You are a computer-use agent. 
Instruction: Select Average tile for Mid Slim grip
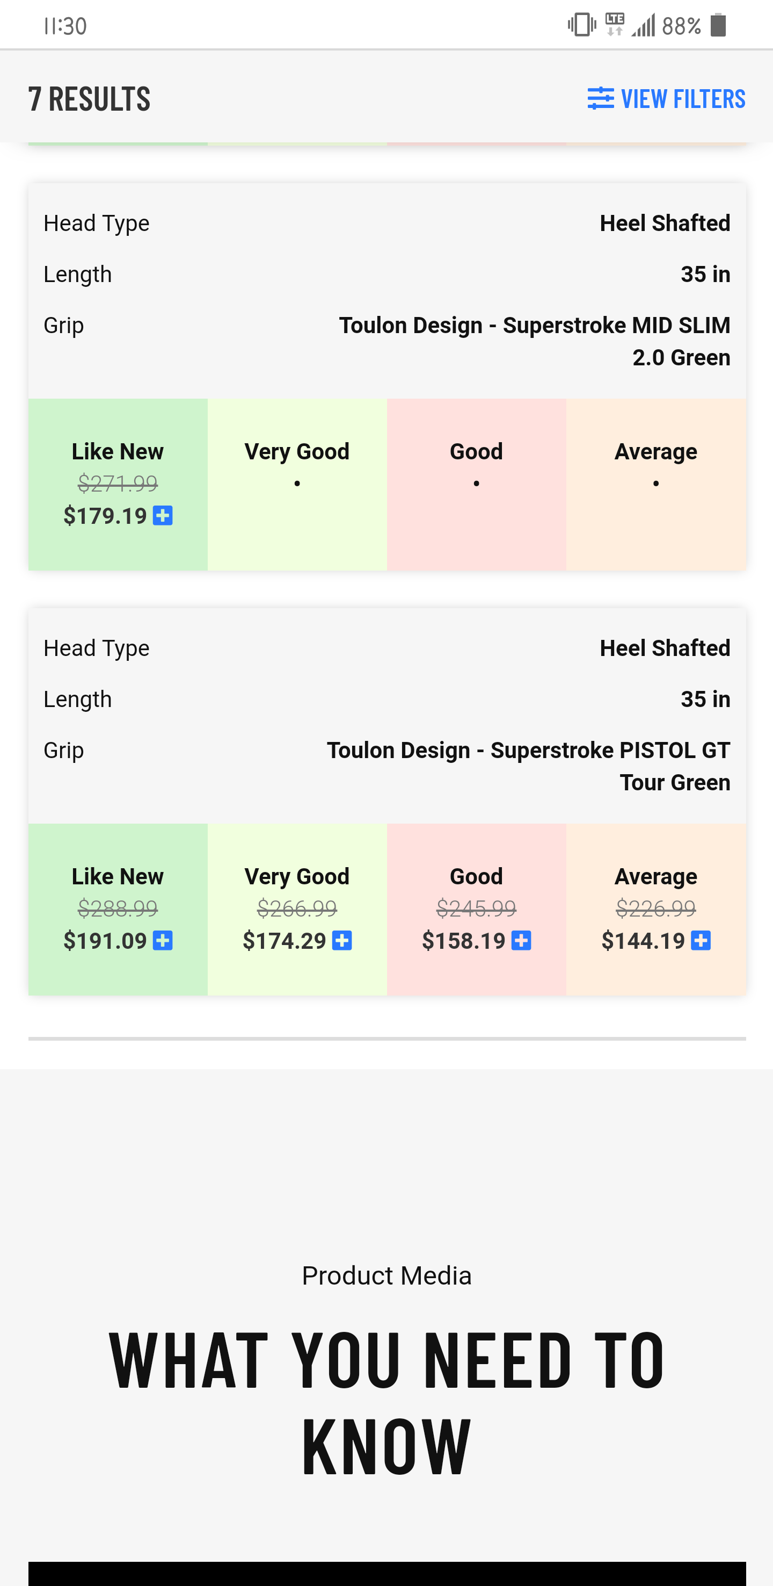(656, 484)
